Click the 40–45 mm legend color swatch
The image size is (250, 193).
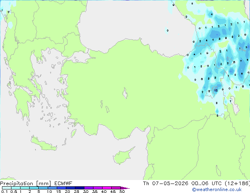point(107,188)
